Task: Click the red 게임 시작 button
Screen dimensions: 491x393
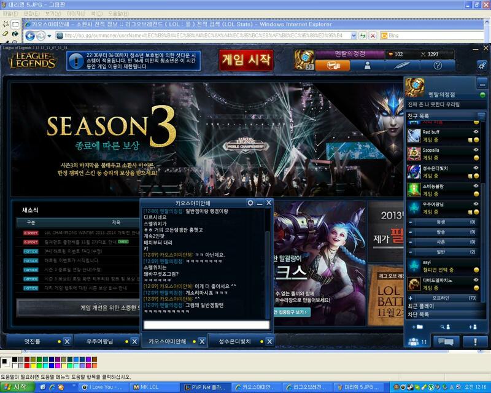Action: (246, 60)
